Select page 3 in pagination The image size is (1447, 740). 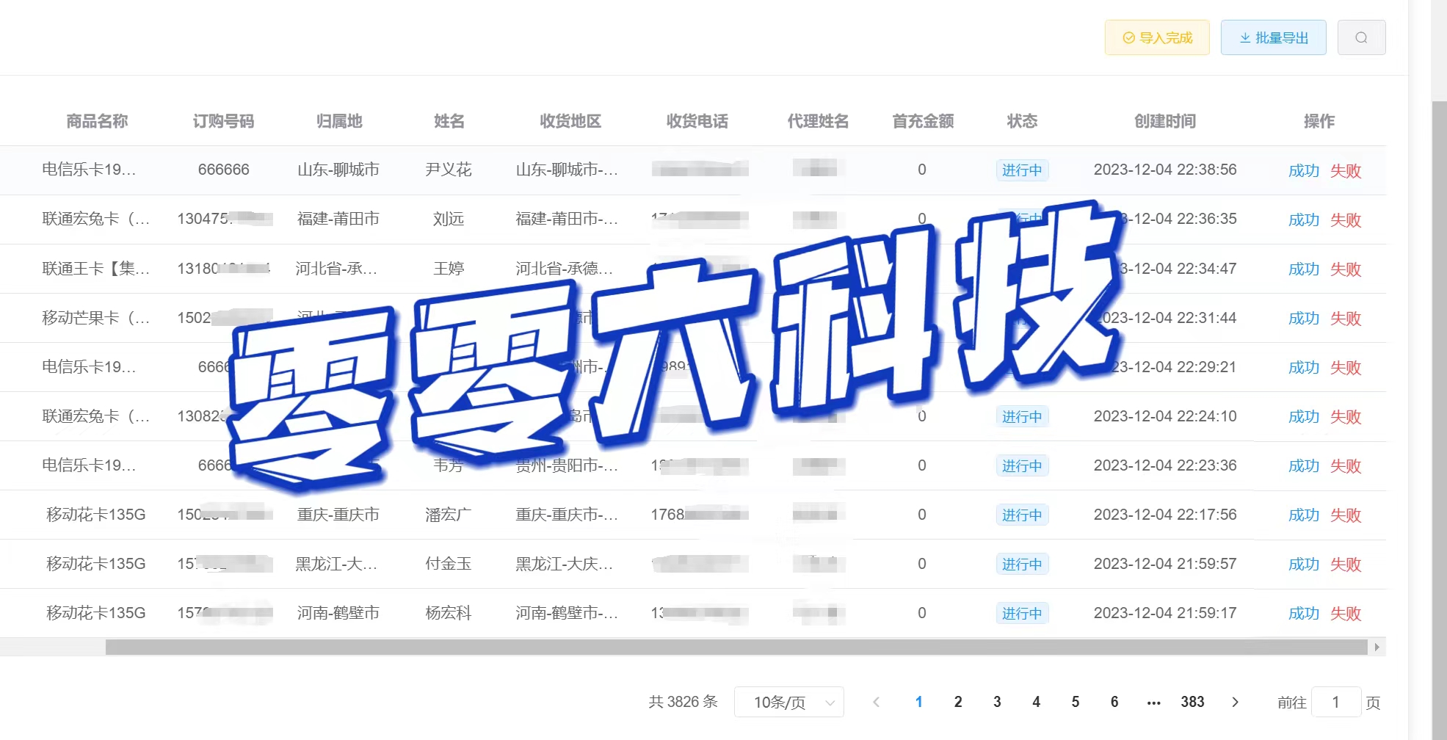point(997,702)
